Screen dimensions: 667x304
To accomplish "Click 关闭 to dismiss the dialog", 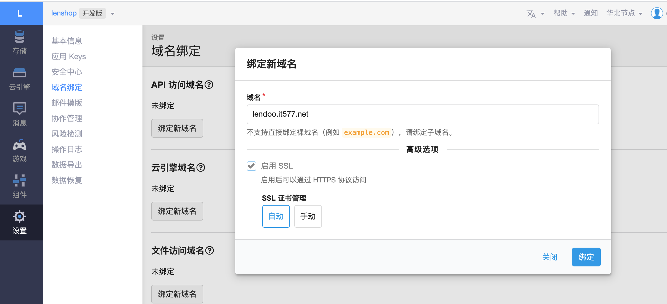I will point(550,257).
